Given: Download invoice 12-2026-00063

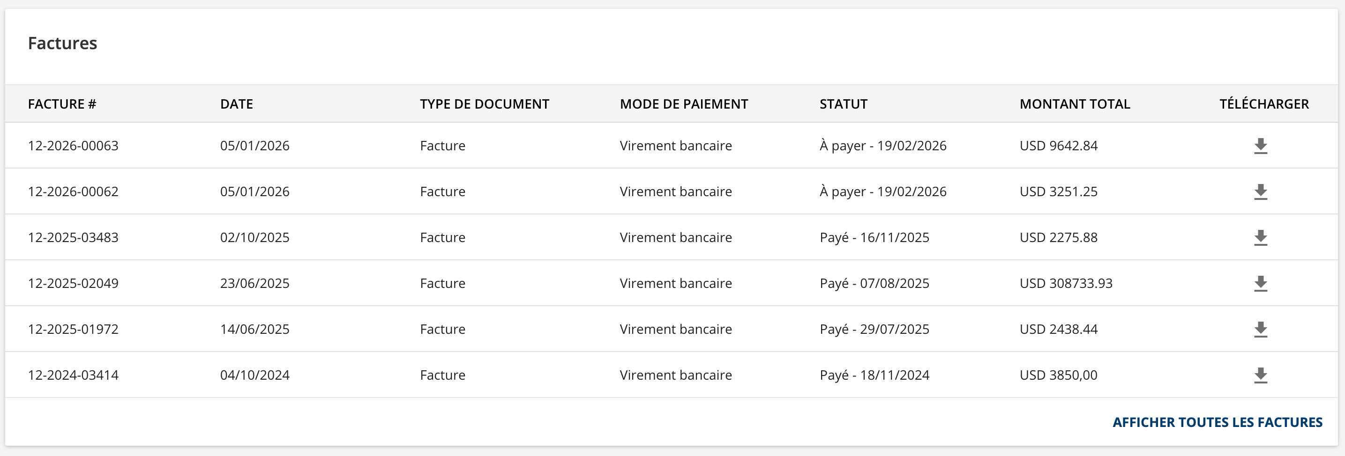Looking at the screenshot, I should click(x=1261, y=146).
